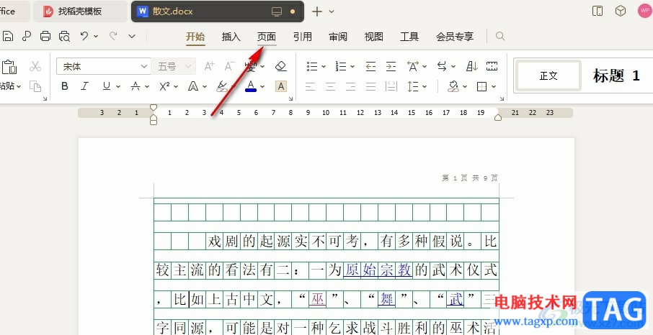The image size is (653, 335).
Task: Undo the last action
Action: coord(84,36)
